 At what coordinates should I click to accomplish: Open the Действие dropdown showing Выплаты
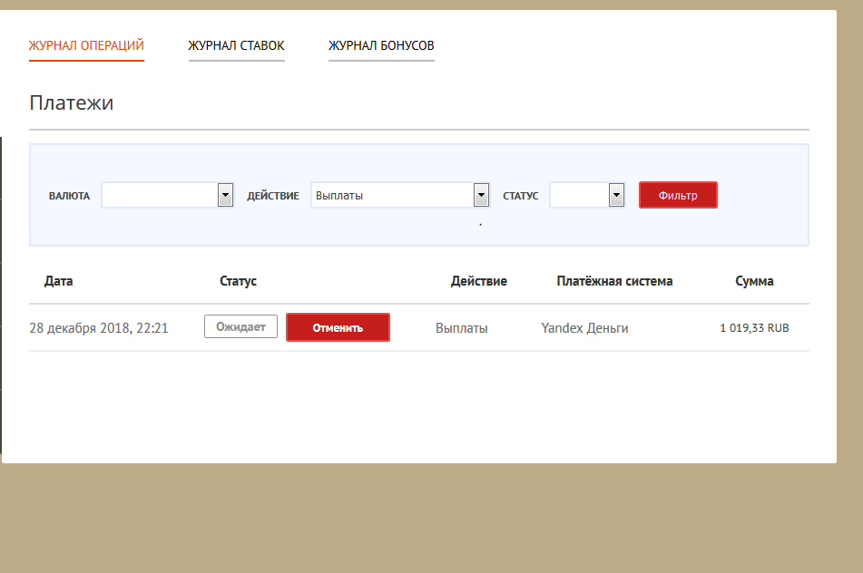click(x=400, y=195)
